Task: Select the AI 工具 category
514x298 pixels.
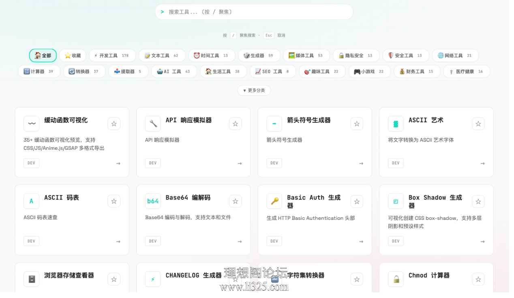Action: tap(174, 71)
